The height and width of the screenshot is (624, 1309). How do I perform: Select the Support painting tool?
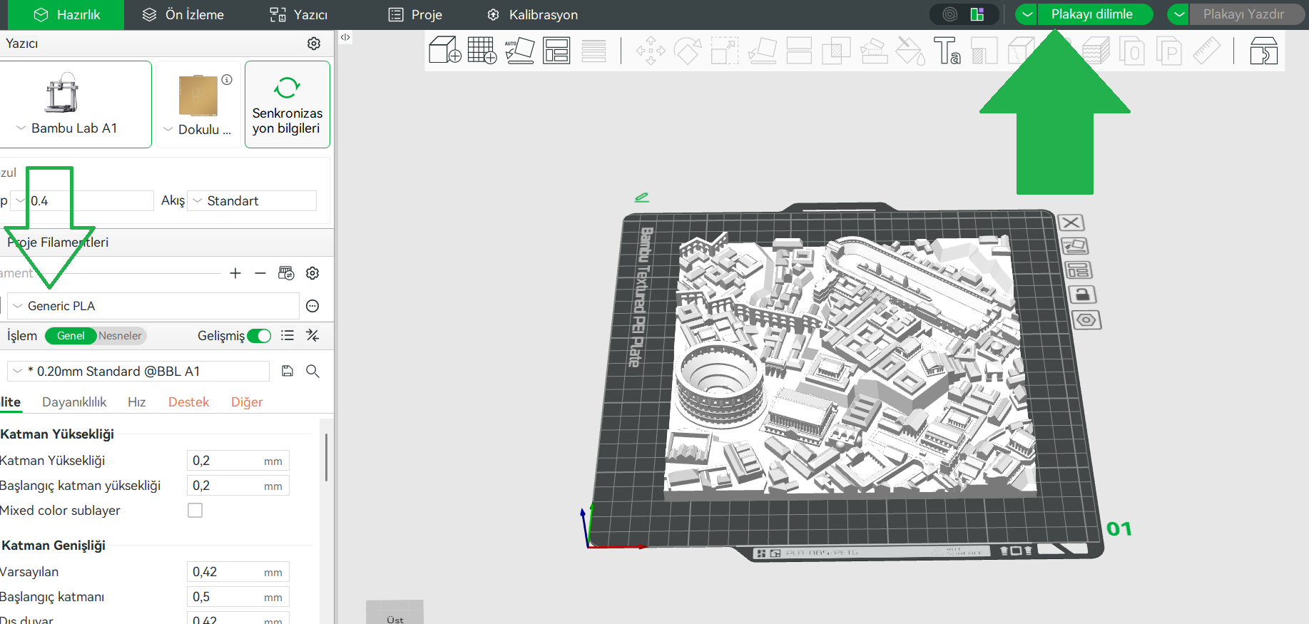(873, 51)
